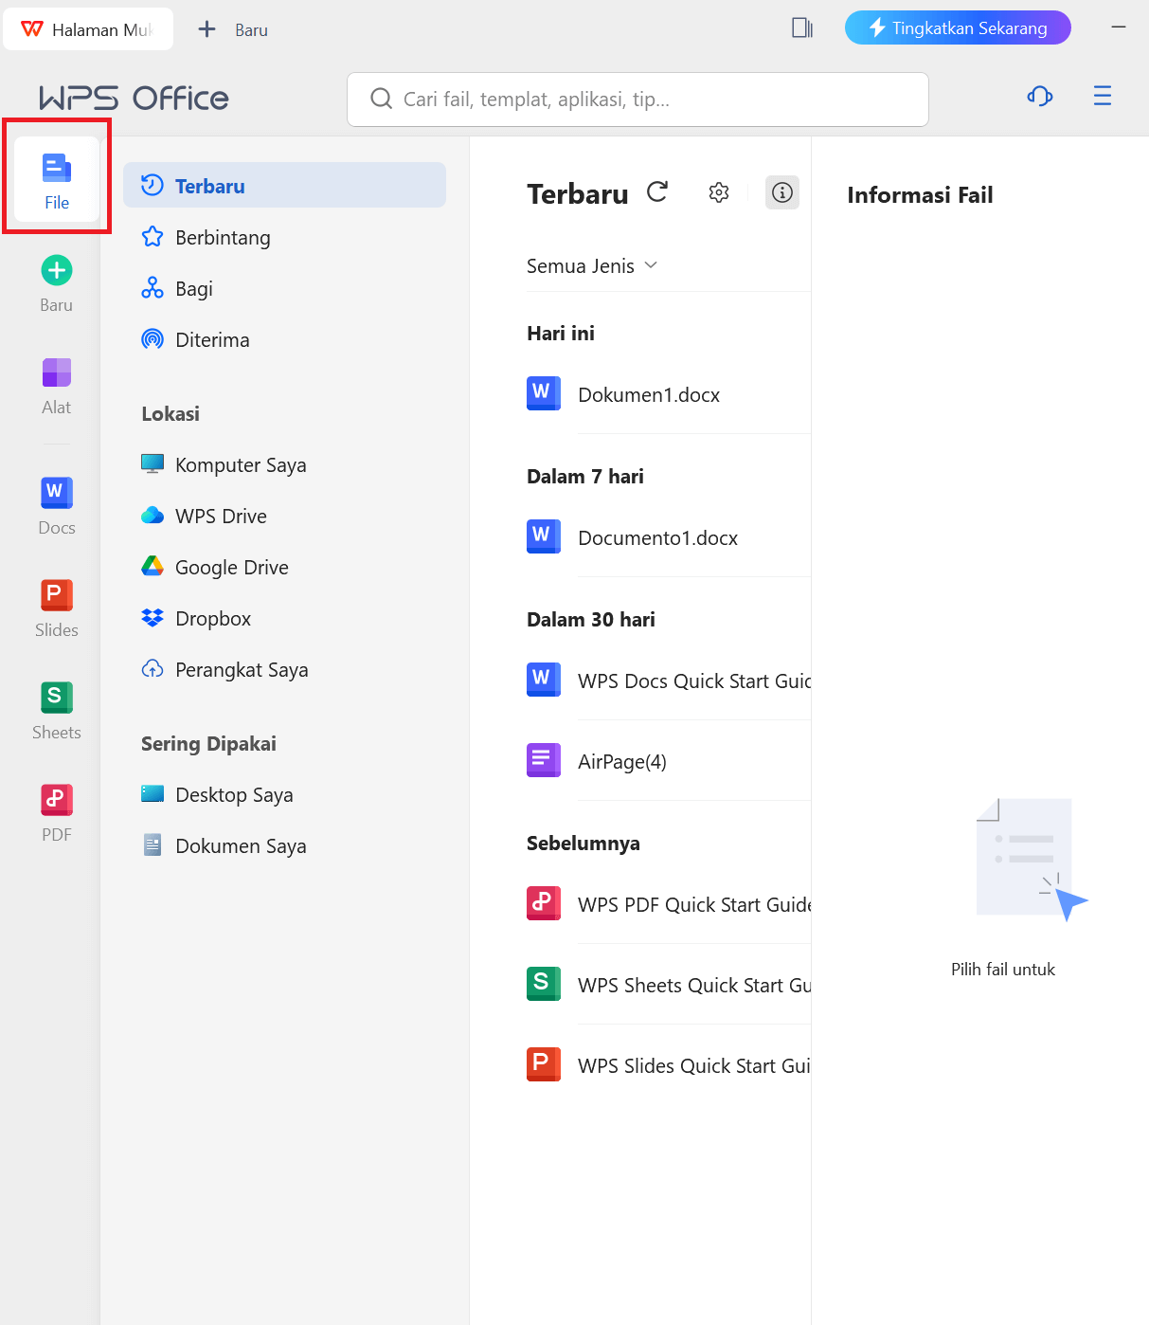The height and width of the screenshot is (1325, 1149).
Task: Refresh the Terbaru file list
Action: click(x=657, y=191)
